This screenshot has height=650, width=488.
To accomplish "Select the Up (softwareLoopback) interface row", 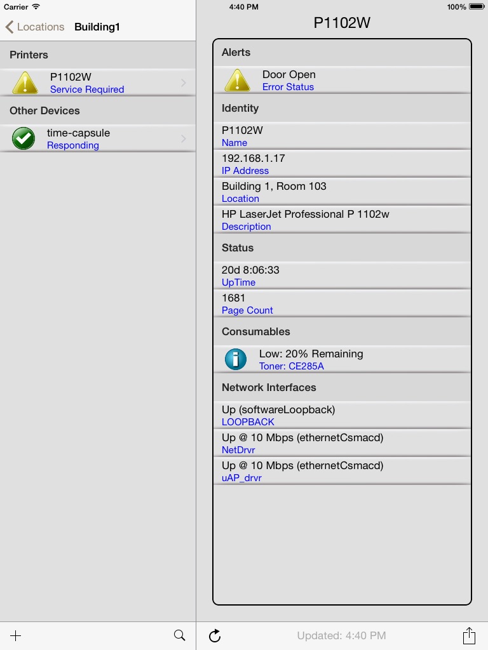I will click(342, 415).
